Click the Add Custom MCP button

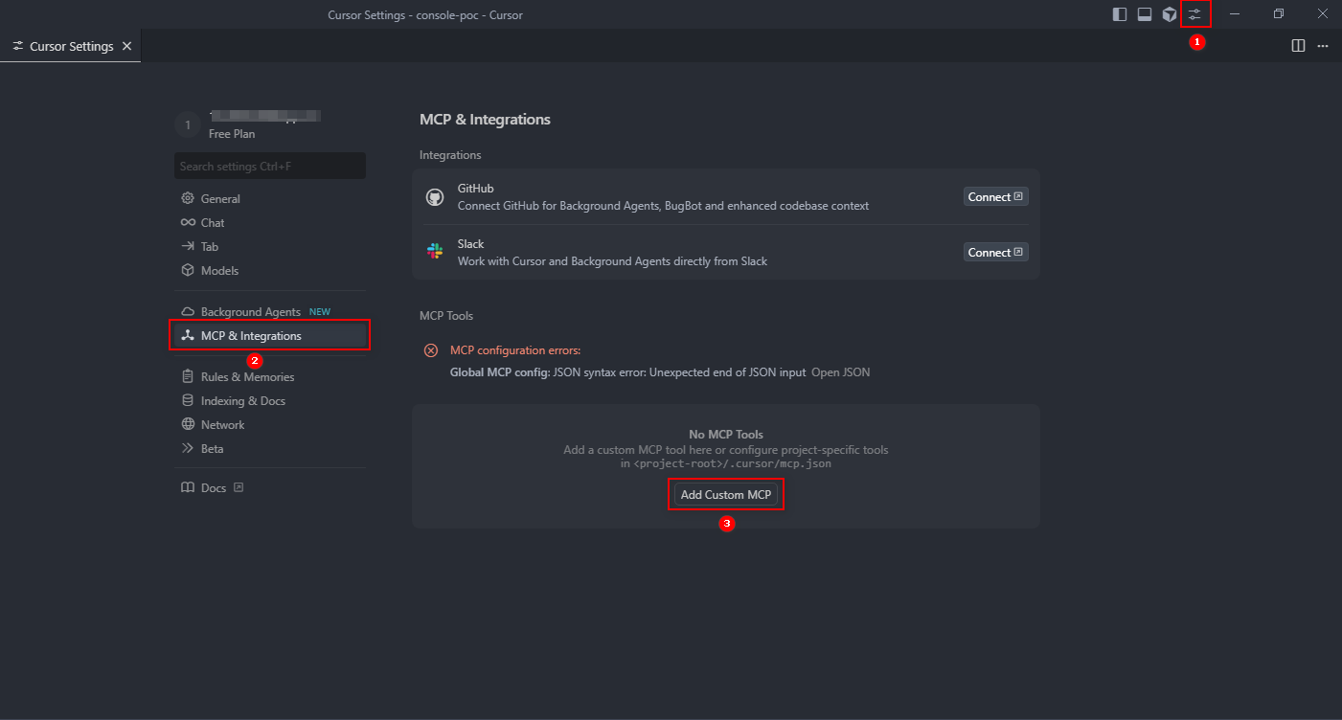tap(725, 495)
